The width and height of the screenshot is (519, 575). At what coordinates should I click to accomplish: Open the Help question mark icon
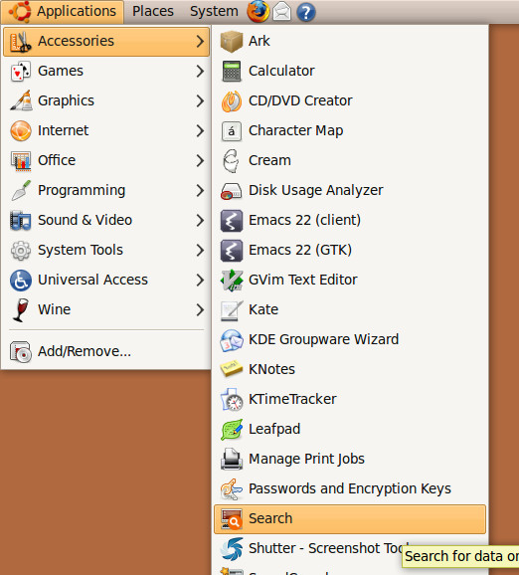click(x=305, y=12)
